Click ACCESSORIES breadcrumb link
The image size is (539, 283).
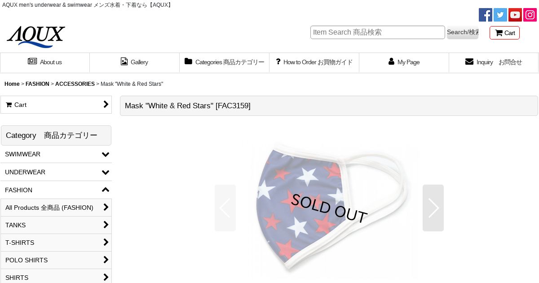pos(75,84)
